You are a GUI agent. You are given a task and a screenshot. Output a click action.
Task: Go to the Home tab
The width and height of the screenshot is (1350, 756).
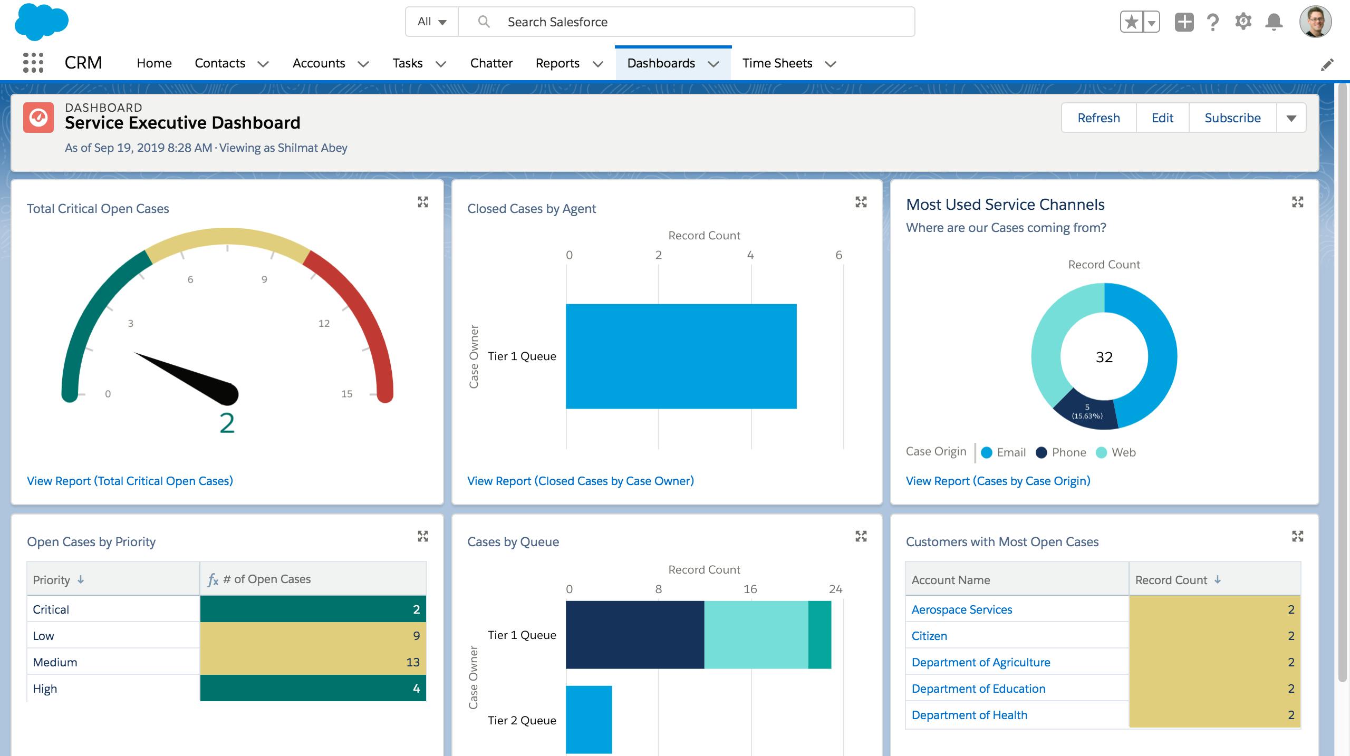pos(154,63)
